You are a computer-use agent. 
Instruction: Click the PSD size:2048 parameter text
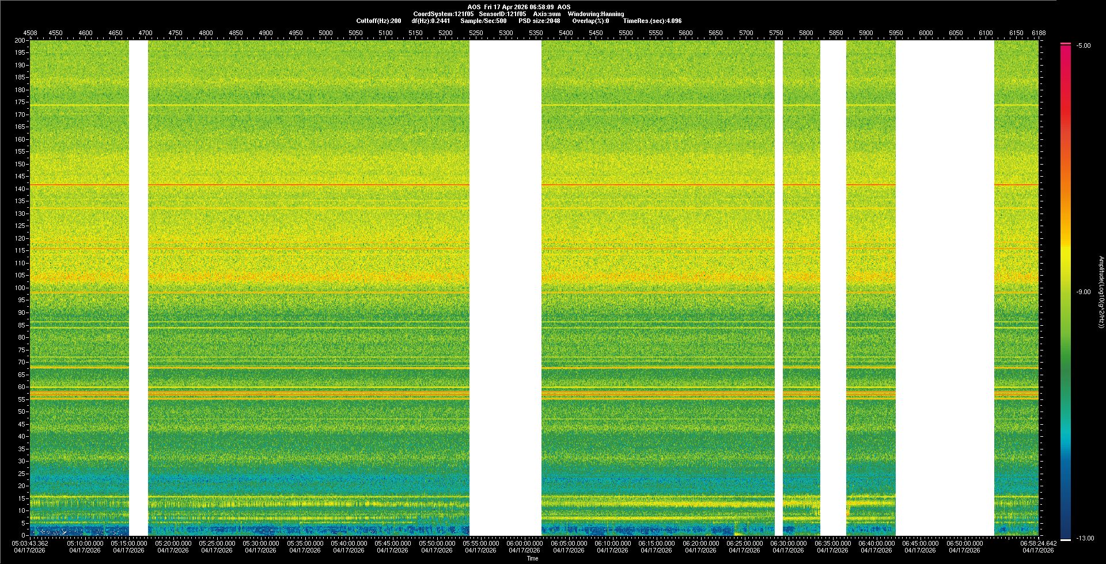pyautogui.click(x=539, y=21)
